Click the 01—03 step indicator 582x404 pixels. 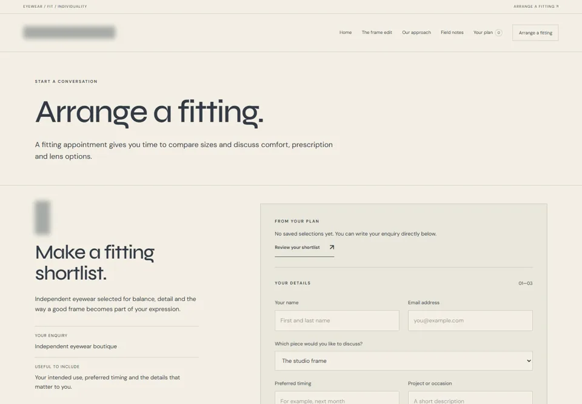pyautogui.click(x=525, y=283)
